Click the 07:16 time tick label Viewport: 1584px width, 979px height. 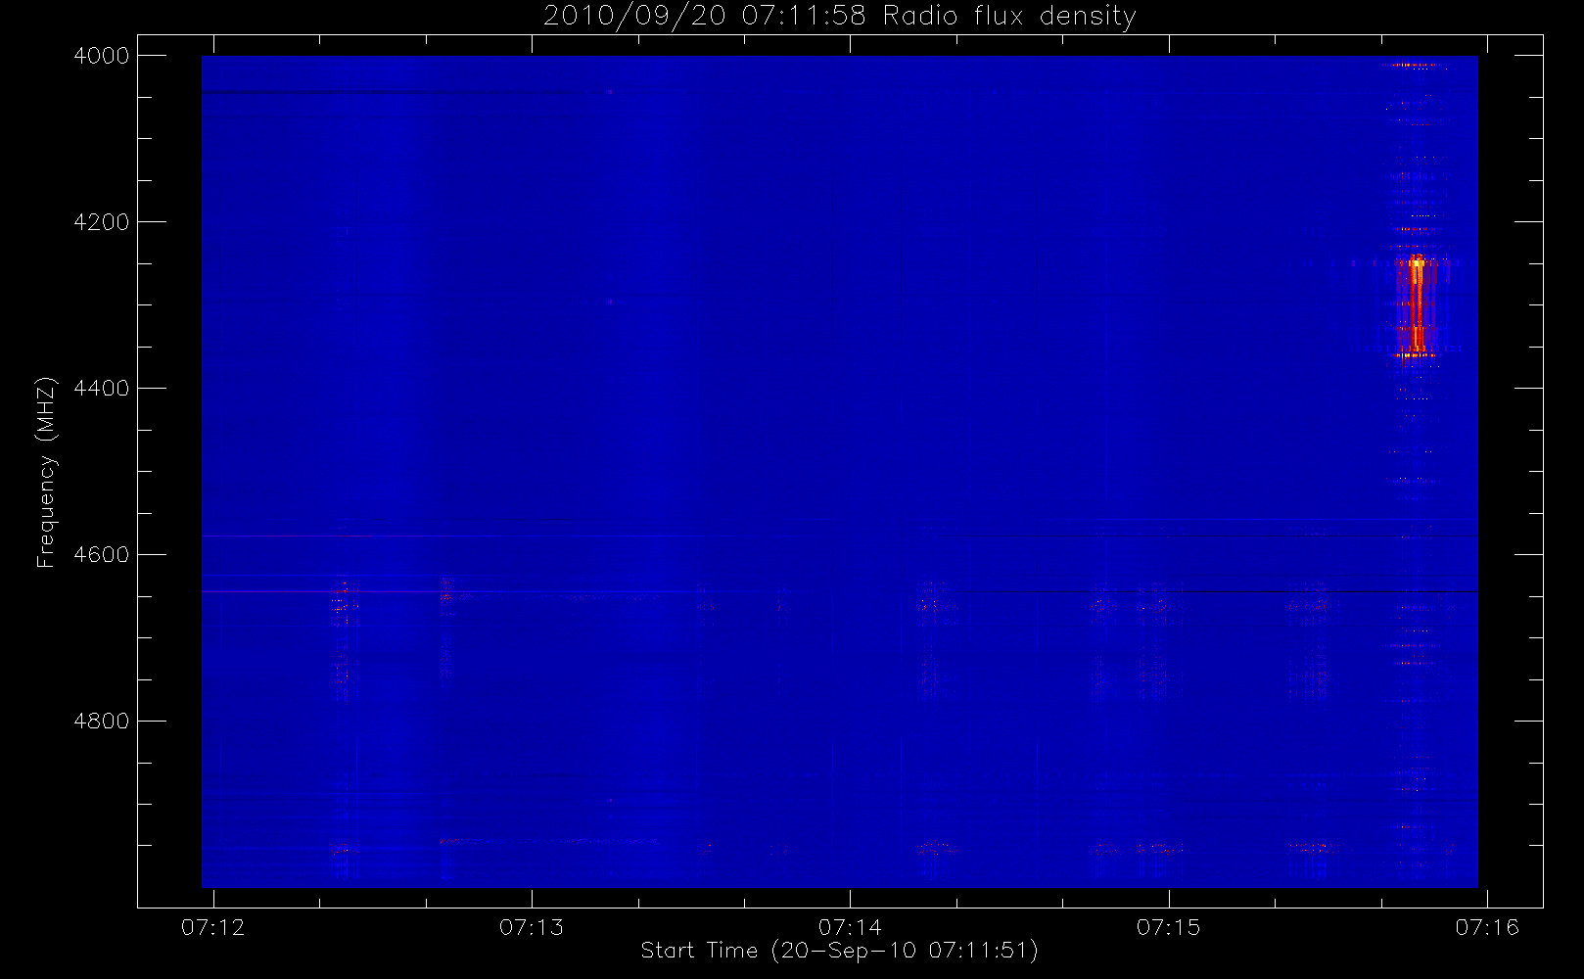coord(1487,927)
